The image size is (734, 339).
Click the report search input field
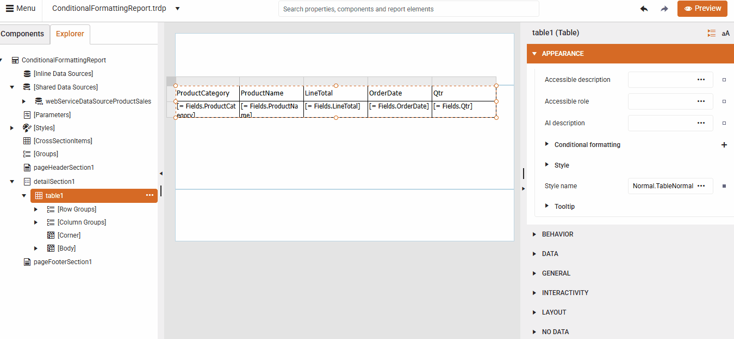pyautogui.click(x=408, y=9)
